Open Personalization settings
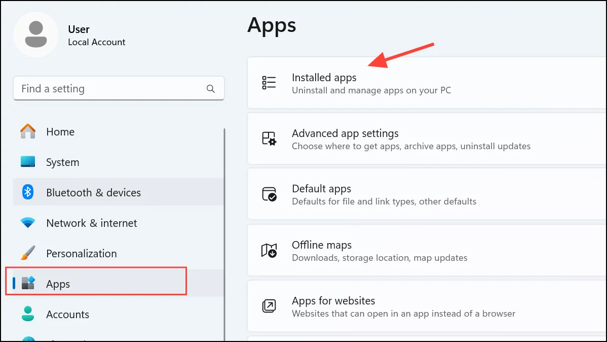The height and width of the screenshot is (342, 607). pos(119,253)
